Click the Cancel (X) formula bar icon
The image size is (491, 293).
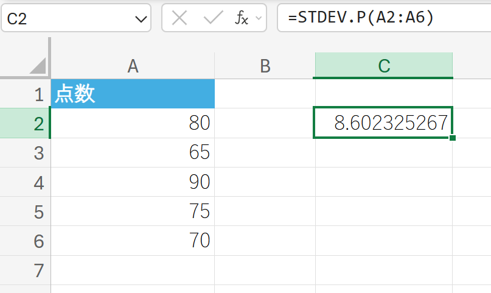(x=179, y=18)
